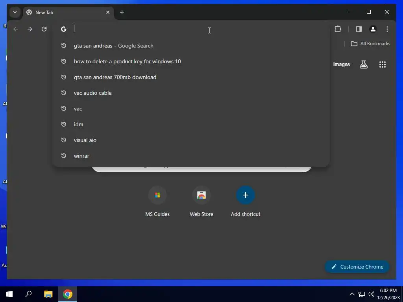Show hidden system tray icons

click(352, 294)
